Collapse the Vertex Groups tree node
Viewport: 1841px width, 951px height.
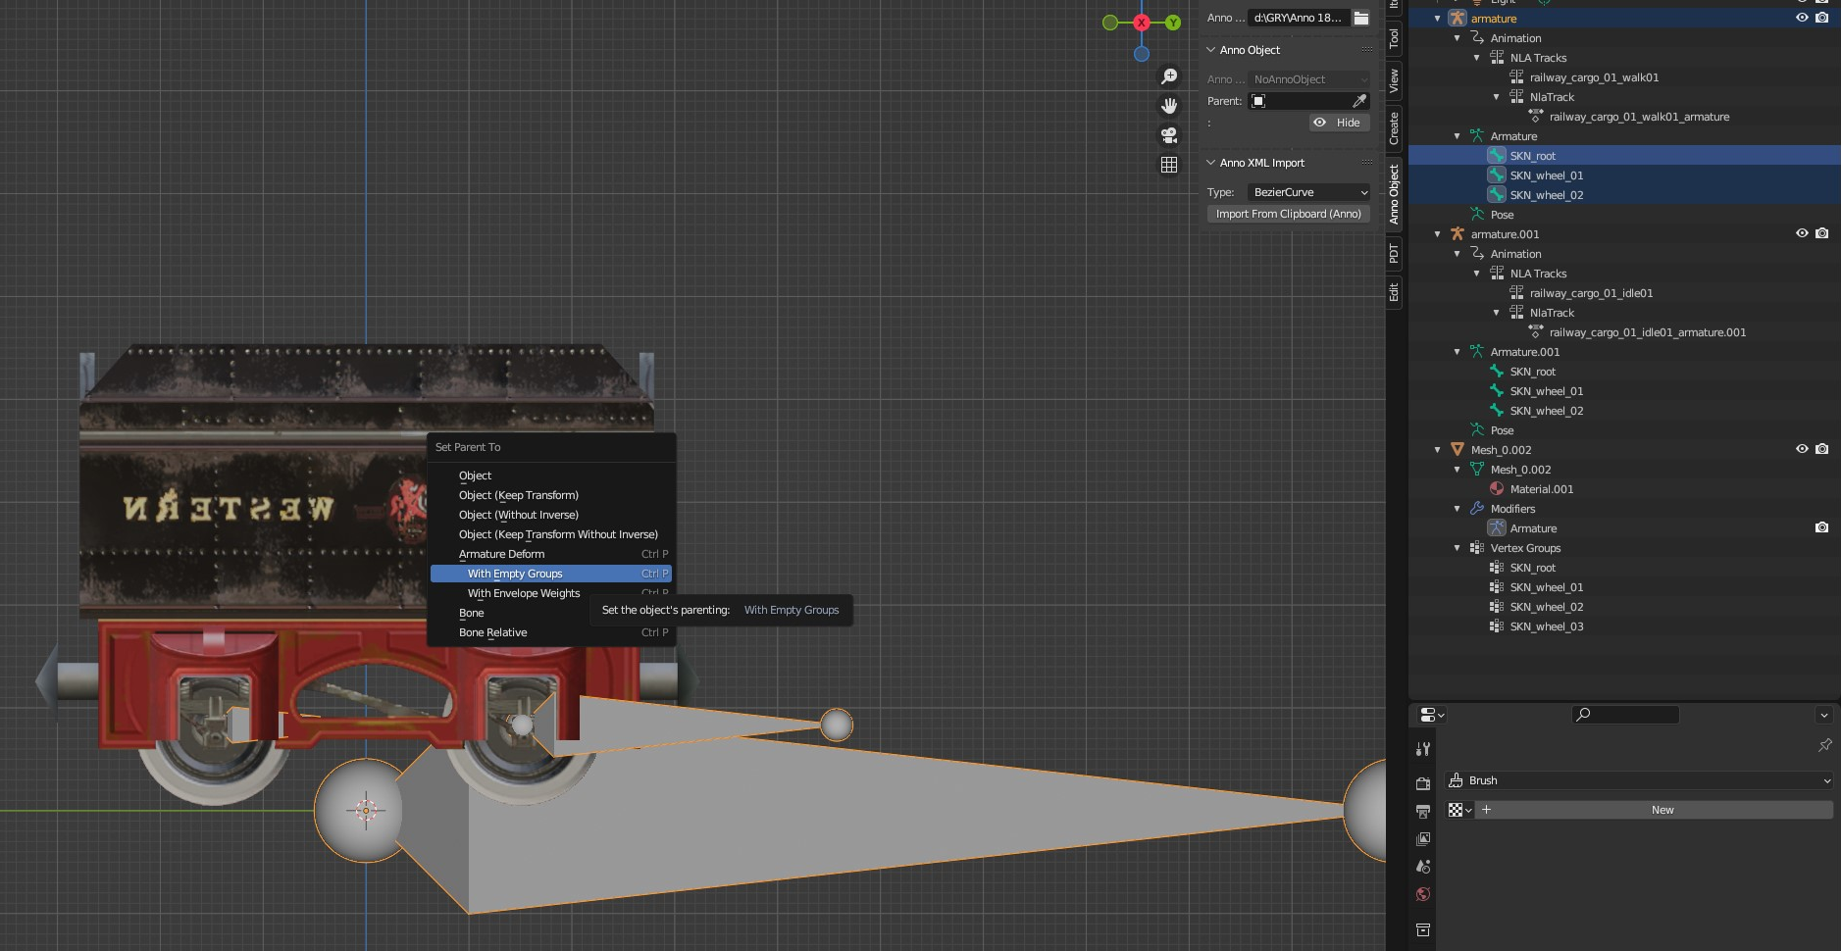point(1457,548)
